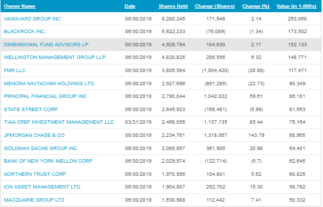Open DIMENSIONAL FUND ADVISORS LP link
The image size is (323, 207).
46,44
